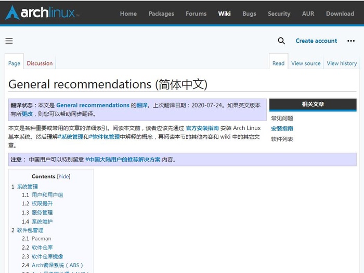
Task: Go to Download in the top bar
Action: click(340, 14)
